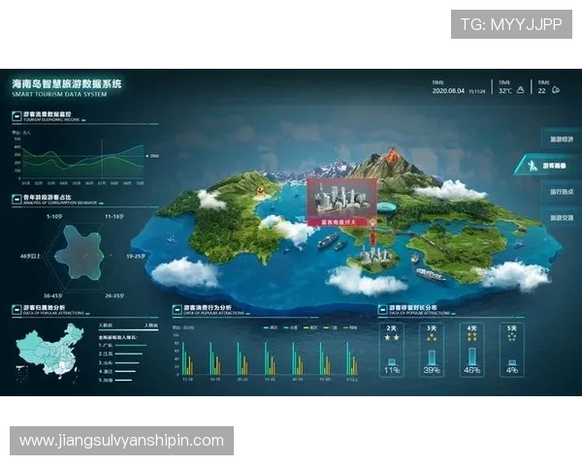Click the right column header of the ranking list
The width and height of the screenshot is (582, 465).
151,325
